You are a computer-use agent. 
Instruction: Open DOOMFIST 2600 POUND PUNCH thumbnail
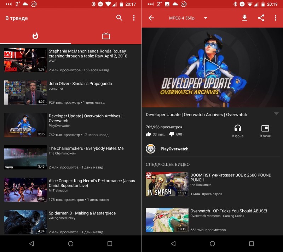tap(167, 184)
